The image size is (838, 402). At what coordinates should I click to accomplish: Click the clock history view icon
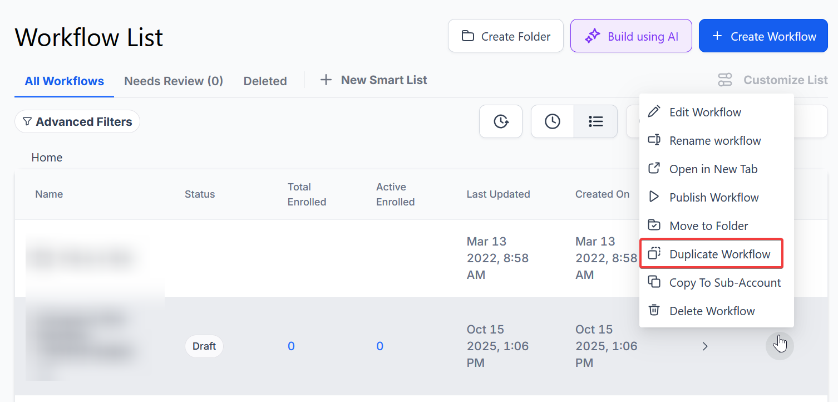click(x=552, y=121)
